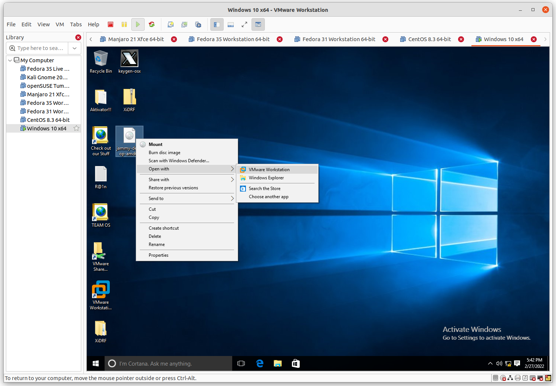Open the VM menu
Image resolution: width=556 pixels, height=386 pixels.
click(60, 24)
